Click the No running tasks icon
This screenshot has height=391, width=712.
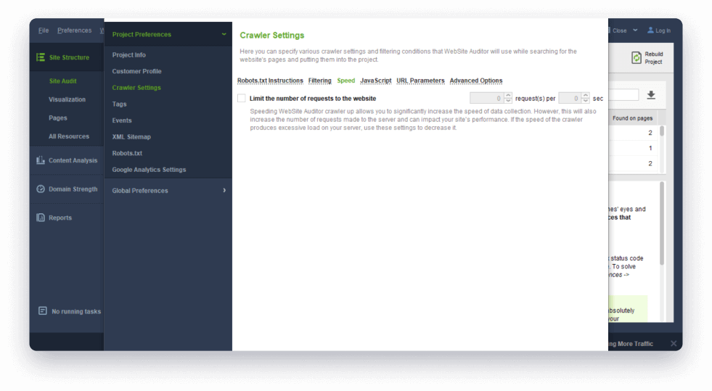[43, 310]
